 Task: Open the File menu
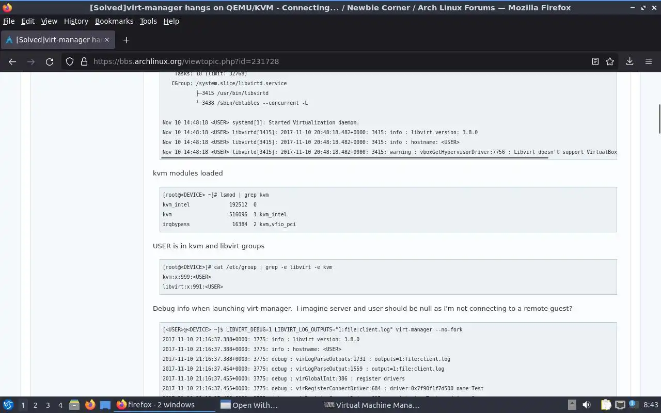click(9, 21)
